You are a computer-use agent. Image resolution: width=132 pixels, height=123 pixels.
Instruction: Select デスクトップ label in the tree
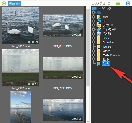click(105, 8)
